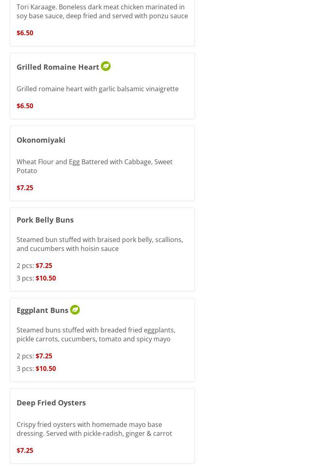Click the Okonomiyaki $7.25 price
312x465 pixels.
(x=25, y=188)
